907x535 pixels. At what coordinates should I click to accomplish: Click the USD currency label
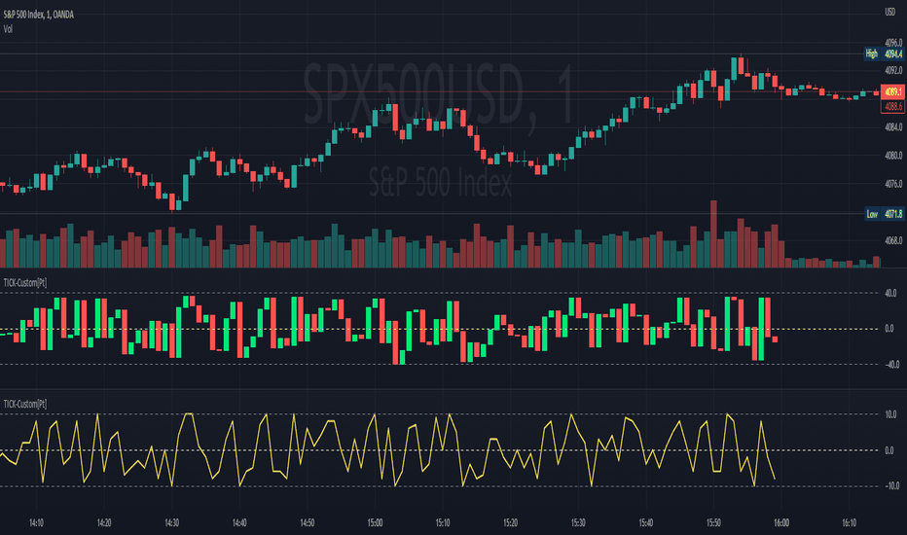click(x=890, y=12)
